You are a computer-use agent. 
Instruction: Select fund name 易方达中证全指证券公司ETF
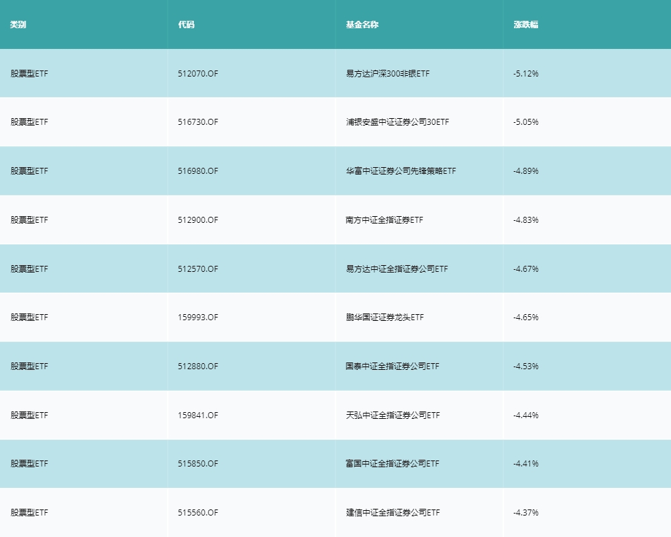click(397, 269)
